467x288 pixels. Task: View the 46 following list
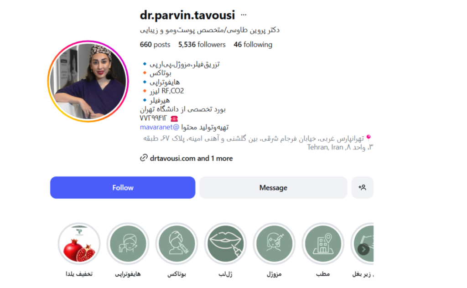(253, 45)
